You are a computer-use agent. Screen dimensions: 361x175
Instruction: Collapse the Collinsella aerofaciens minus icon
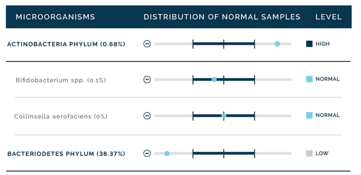click(147, 116)
